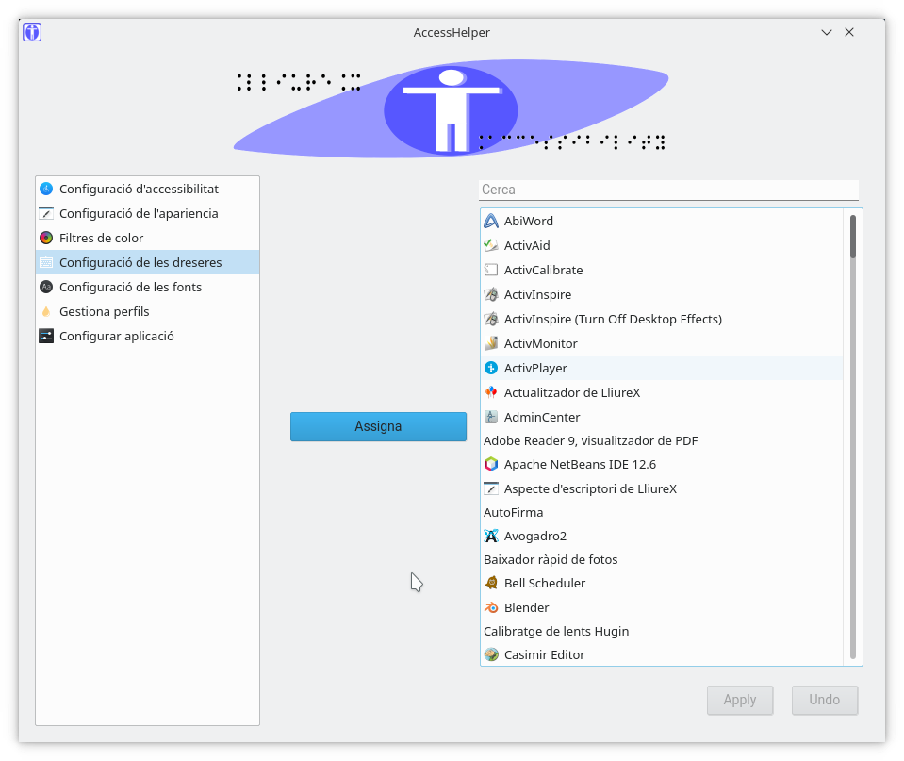The height and width of the screenshot is (761, 904).
Task: Click the Configuració de les fonts icon
Action: tap(46, 287)
